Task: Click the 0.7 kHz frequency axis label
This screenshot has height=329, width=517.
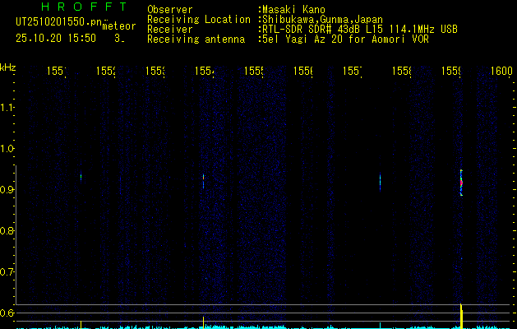Action: (x=6, y=271)
